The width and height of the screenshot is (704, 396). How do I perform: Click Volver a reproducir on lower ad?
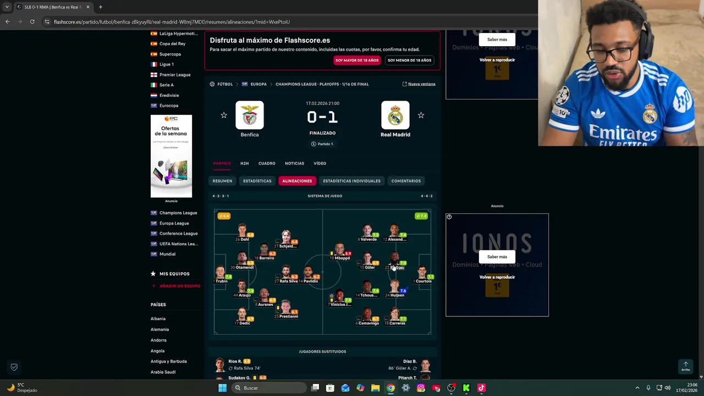[497, 277]
